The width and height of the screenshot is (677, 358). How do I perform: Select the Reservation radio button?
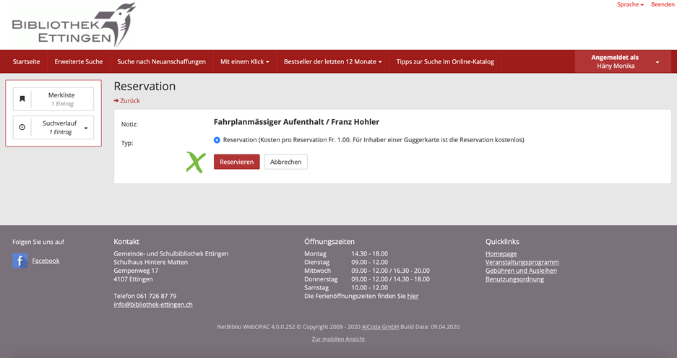point(217,140)
